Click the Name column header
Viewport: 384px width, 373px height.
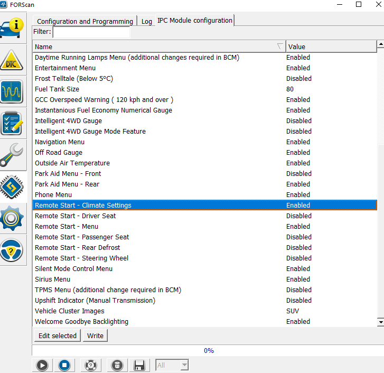click(x=159, y=46)
